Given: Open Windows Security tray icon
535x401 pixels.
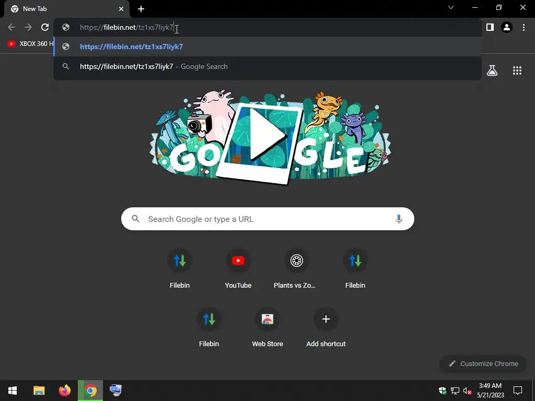Looking at the screenshot, I should tap(443, 391).
